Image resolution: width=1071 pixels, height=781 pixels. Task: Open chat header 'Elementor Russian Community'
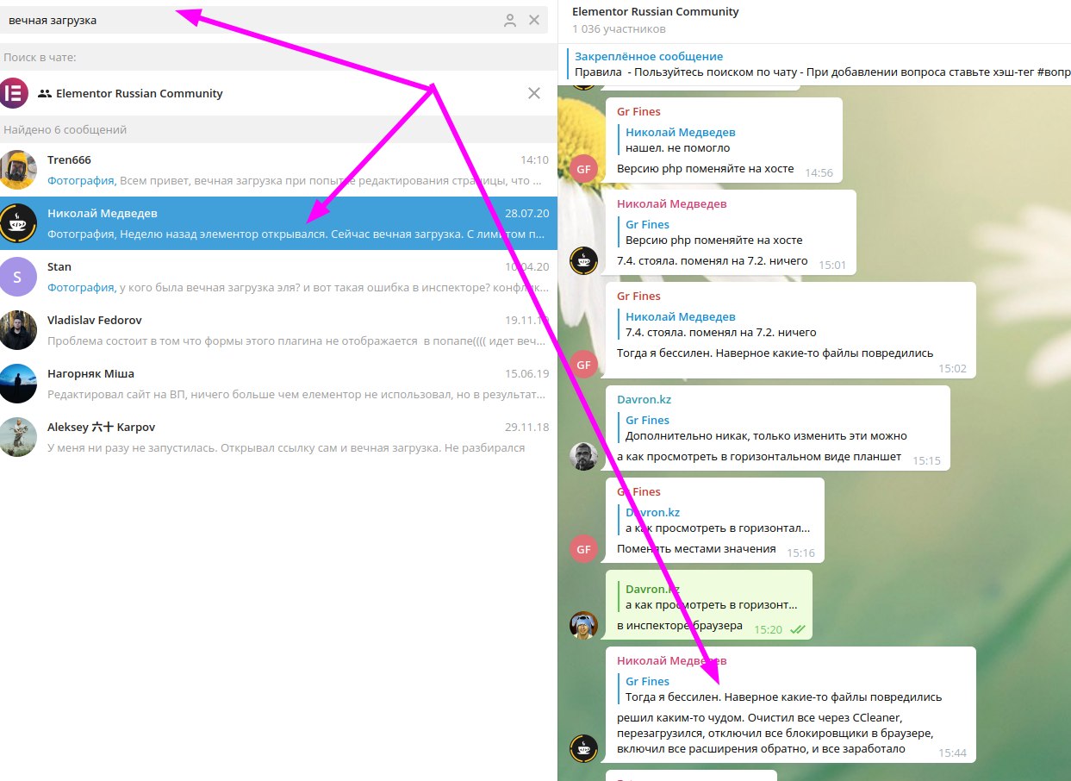[x=656, y=12]
